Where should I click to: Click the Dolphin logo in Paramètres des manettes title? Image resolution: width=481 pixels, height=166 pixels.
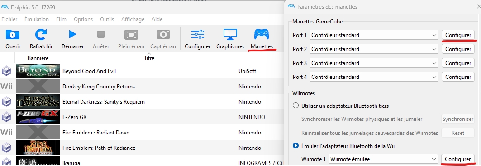[x=291, y=6]
